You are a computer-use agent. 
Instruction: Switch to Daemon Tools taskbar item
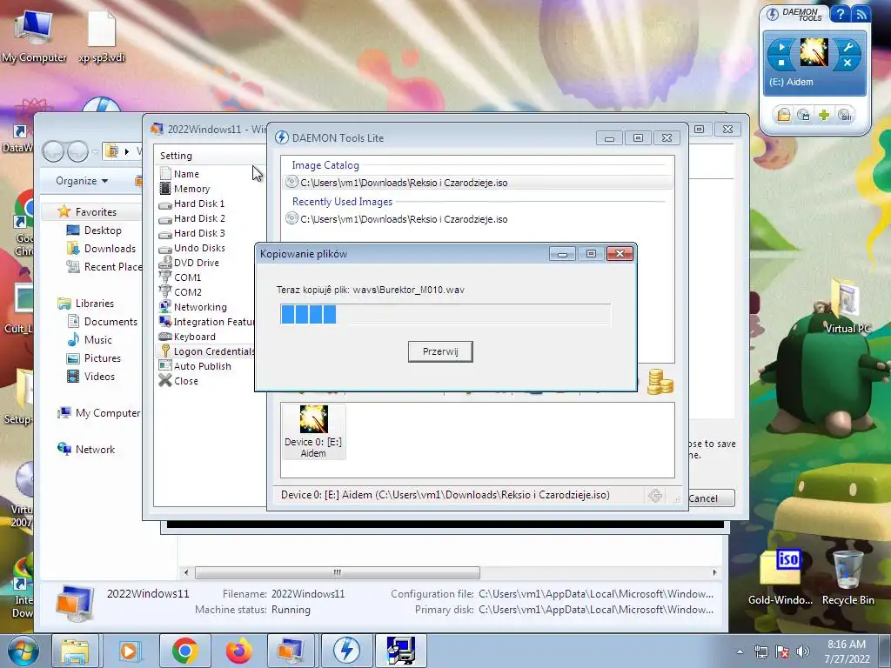[x=346, y=651]
